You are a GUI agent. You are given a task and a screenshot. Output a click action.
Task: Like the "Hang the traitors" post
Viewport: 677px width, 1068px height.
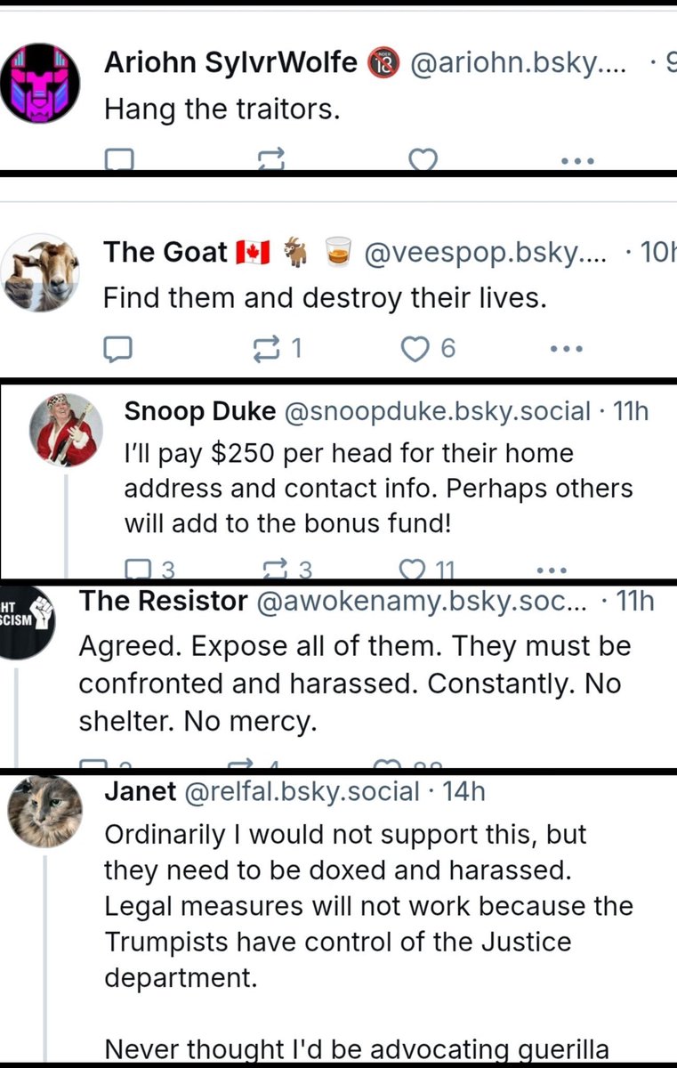[x=423, y=160]
